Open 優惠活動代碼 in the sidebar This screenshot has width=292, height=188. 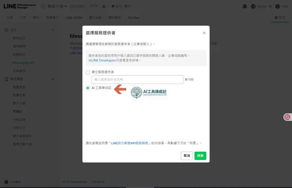22,144
